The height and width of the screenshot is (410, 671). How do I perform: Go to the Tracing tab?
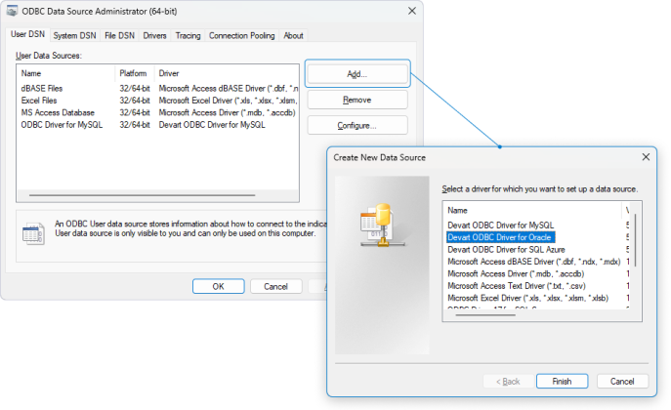[188, 36]
